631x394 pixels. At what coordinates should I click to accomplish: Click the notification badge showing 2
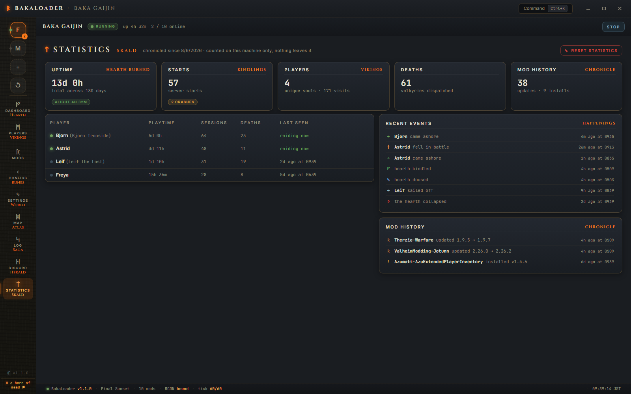[24, 36]
